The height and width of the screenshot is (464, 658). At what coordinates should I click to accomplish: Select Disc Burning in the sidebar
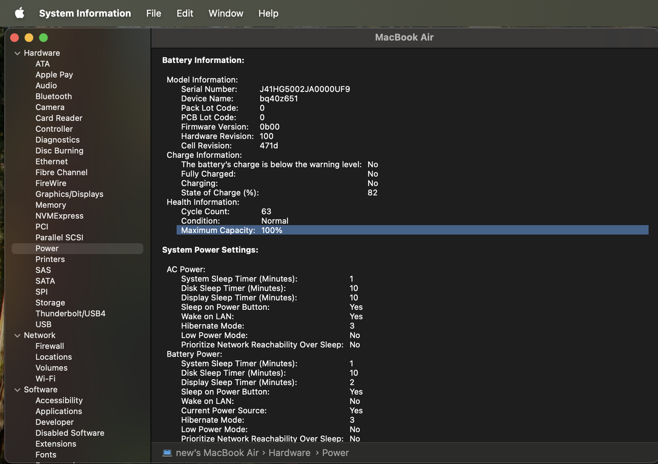click(x=59, y=151)
